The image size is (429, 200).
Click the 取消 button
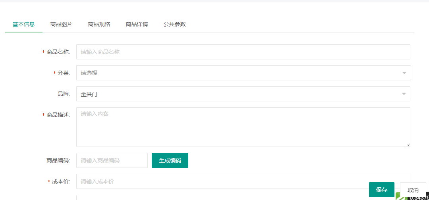tap(413, 190)
